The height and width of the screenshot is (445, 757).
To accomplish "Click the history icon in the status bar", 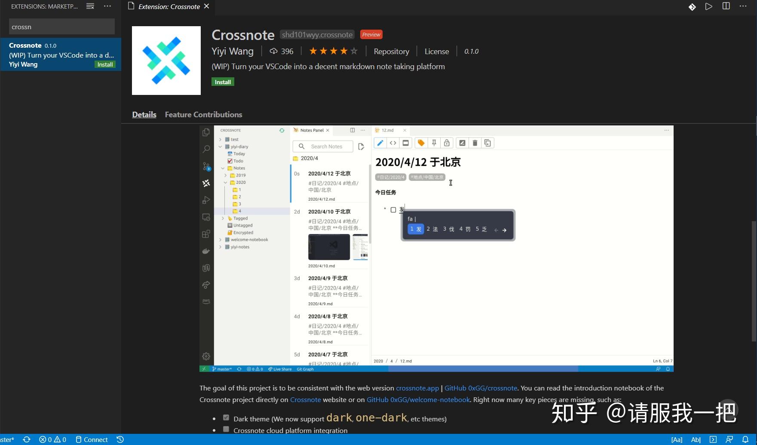I will (120, 439).
